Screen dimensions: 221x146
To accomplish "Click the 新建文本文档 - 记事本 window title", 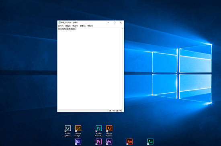I will pos(70,22).
